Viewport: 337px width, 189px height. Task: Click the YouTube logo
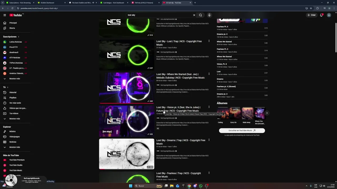point(16,15)
